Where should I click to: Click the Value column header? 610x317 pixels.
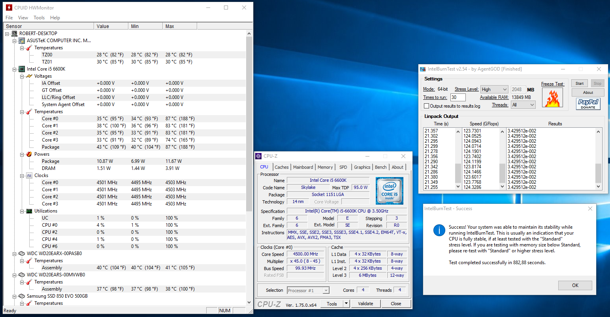[x=112, y=26]
